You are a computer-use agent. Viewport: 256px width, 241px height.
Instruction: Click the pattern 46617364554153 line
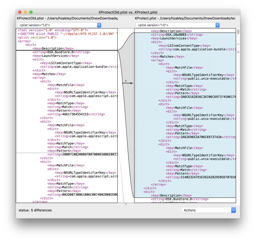click(x=76, y=114)
